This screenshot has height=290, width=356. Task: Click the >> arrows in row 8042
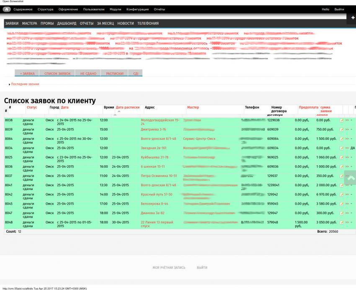tap(347, 195)
